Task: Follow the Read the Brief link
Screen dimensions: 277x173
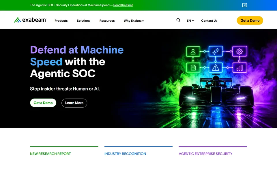Action: pyautogui.click(x=123, y=5)
